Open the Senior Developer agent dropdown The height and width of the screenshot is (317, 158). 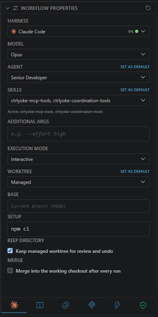tap(79, 77)
